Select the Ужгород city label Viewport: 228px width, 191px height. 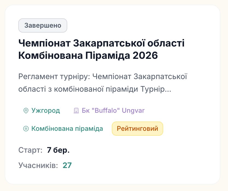[45, 111]
